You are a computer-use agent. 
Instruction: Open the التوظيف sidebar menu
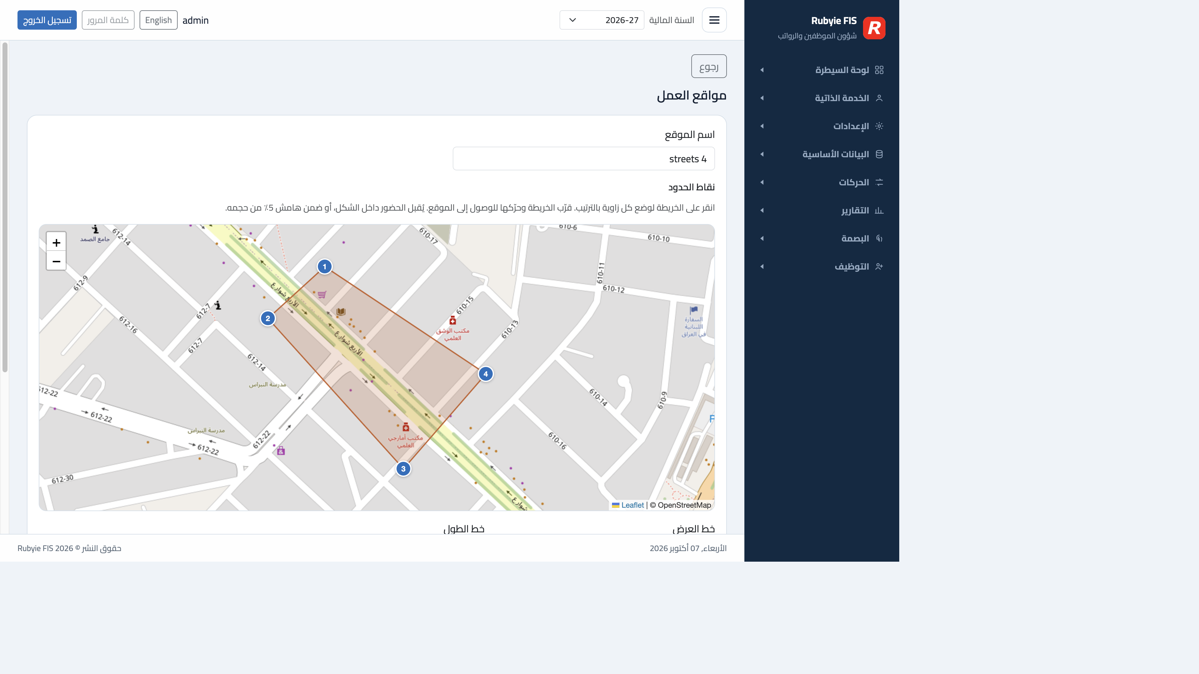pos(822,266)
